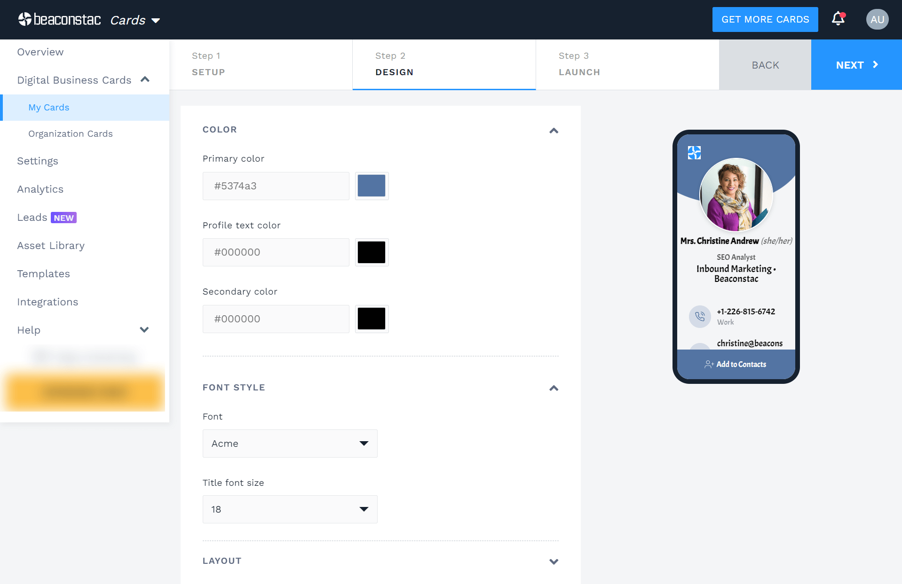Click the company logo in card preview
902x584 pixels.
[694, 153]
